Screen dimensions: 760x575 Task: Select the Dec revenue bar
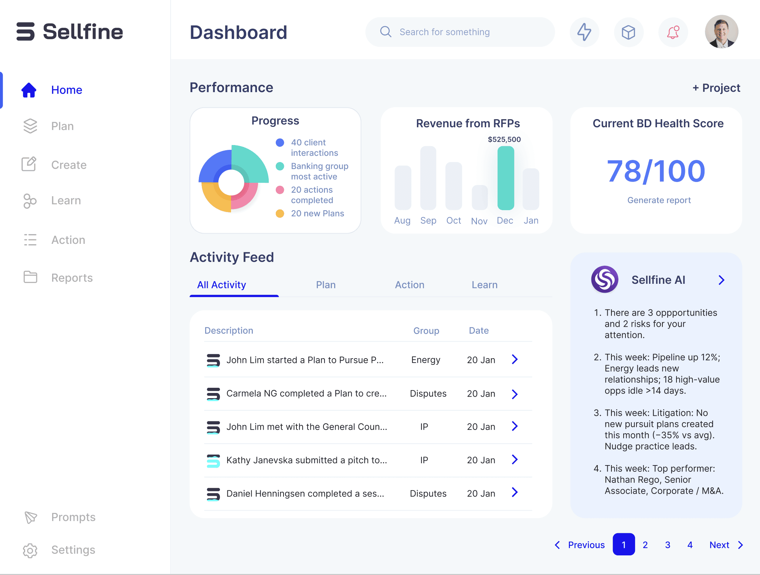505,178
